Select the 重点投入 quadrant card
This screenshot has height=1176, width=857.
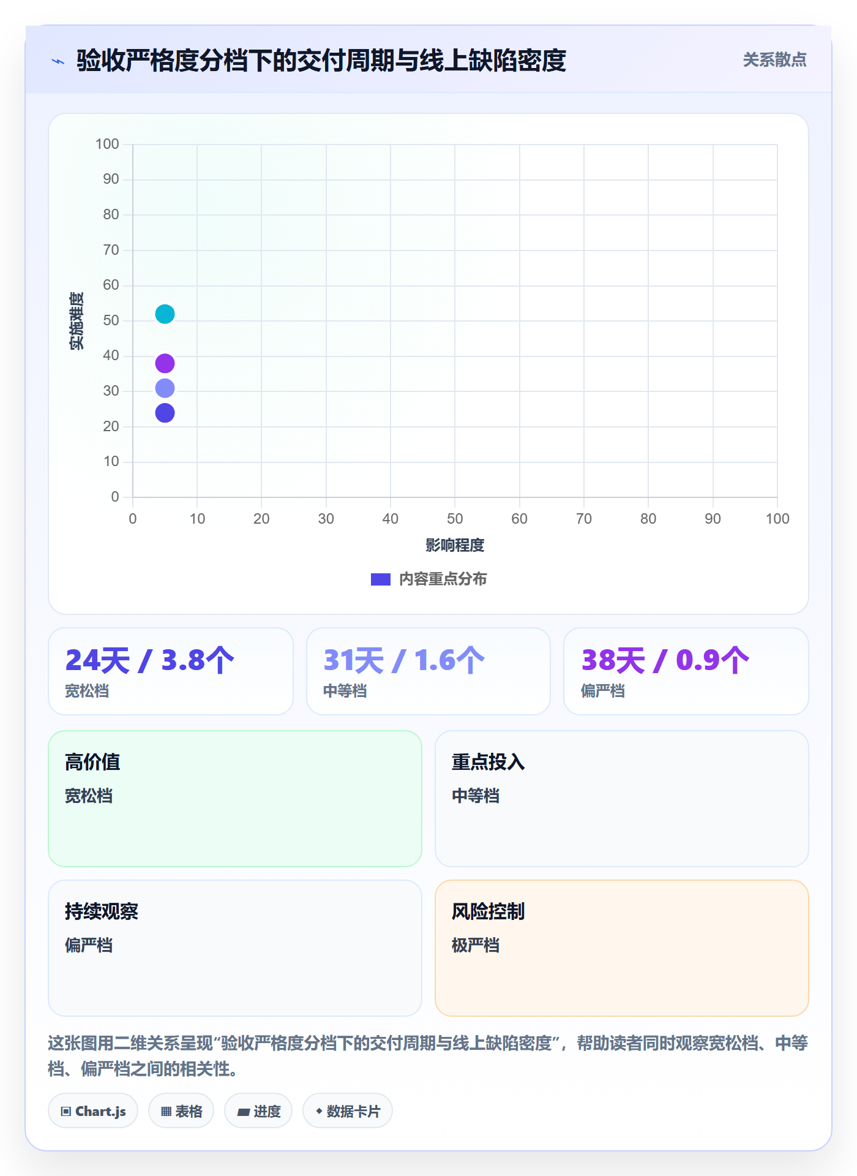tap(622, 799)
